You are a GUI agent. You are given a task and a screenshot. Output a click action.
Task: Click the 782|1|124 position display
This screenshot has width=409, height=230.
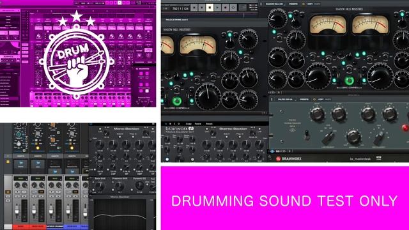(180, 8)
